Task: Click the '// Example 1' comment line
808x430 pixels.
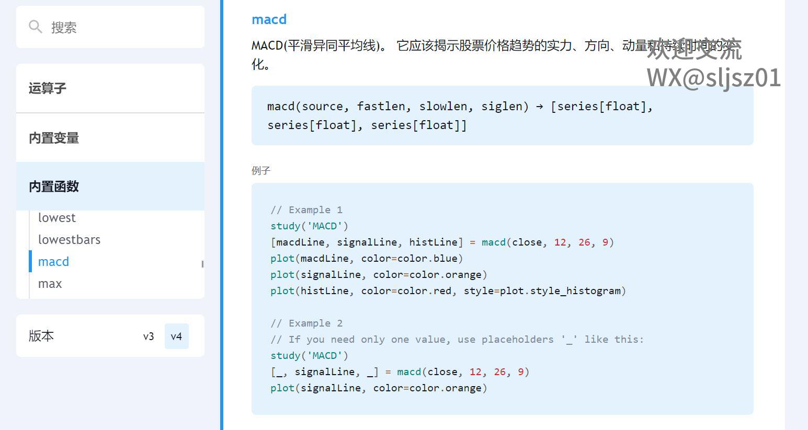Action: tap(306, 210)
